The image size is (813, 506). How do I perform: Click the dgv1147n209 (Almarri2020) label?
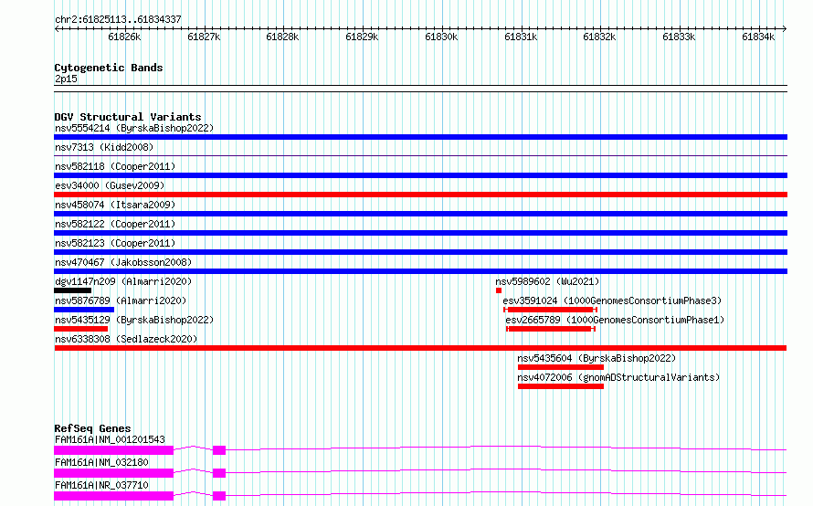pos(123,281)
